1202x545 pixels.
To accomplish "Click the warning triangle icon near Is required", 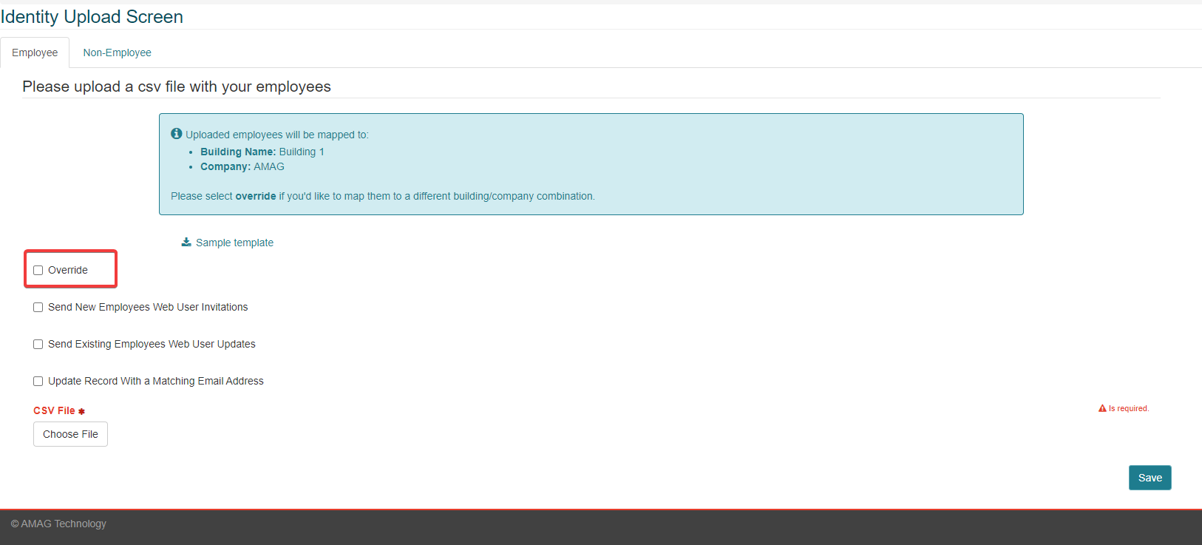I will coord(1102,408).
